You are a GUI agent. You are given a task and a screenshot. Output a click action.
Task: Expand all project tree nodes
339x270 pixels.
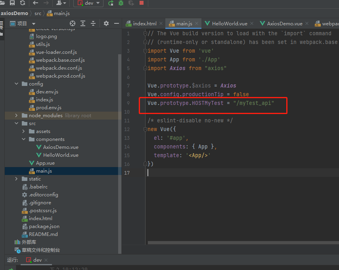tap(83, 23)
